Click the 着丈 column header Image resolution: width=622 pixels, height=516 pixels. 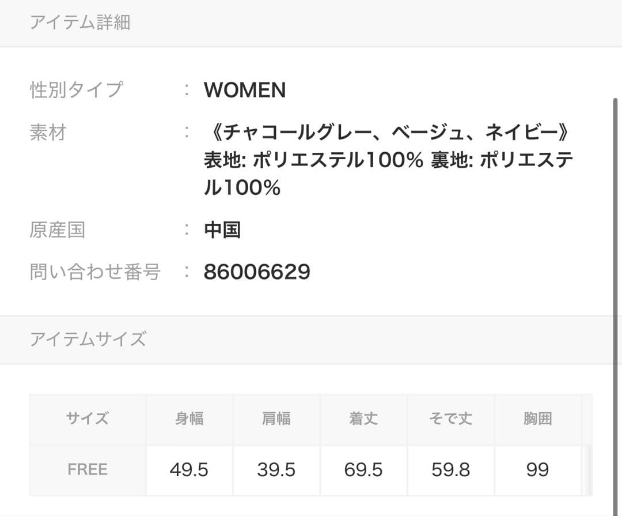click(363, 419)
